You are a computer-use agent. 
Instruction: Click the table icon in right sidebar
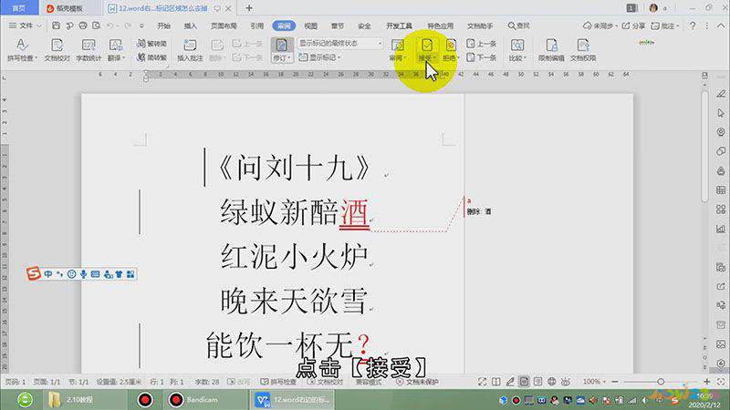tap(721, 190)
